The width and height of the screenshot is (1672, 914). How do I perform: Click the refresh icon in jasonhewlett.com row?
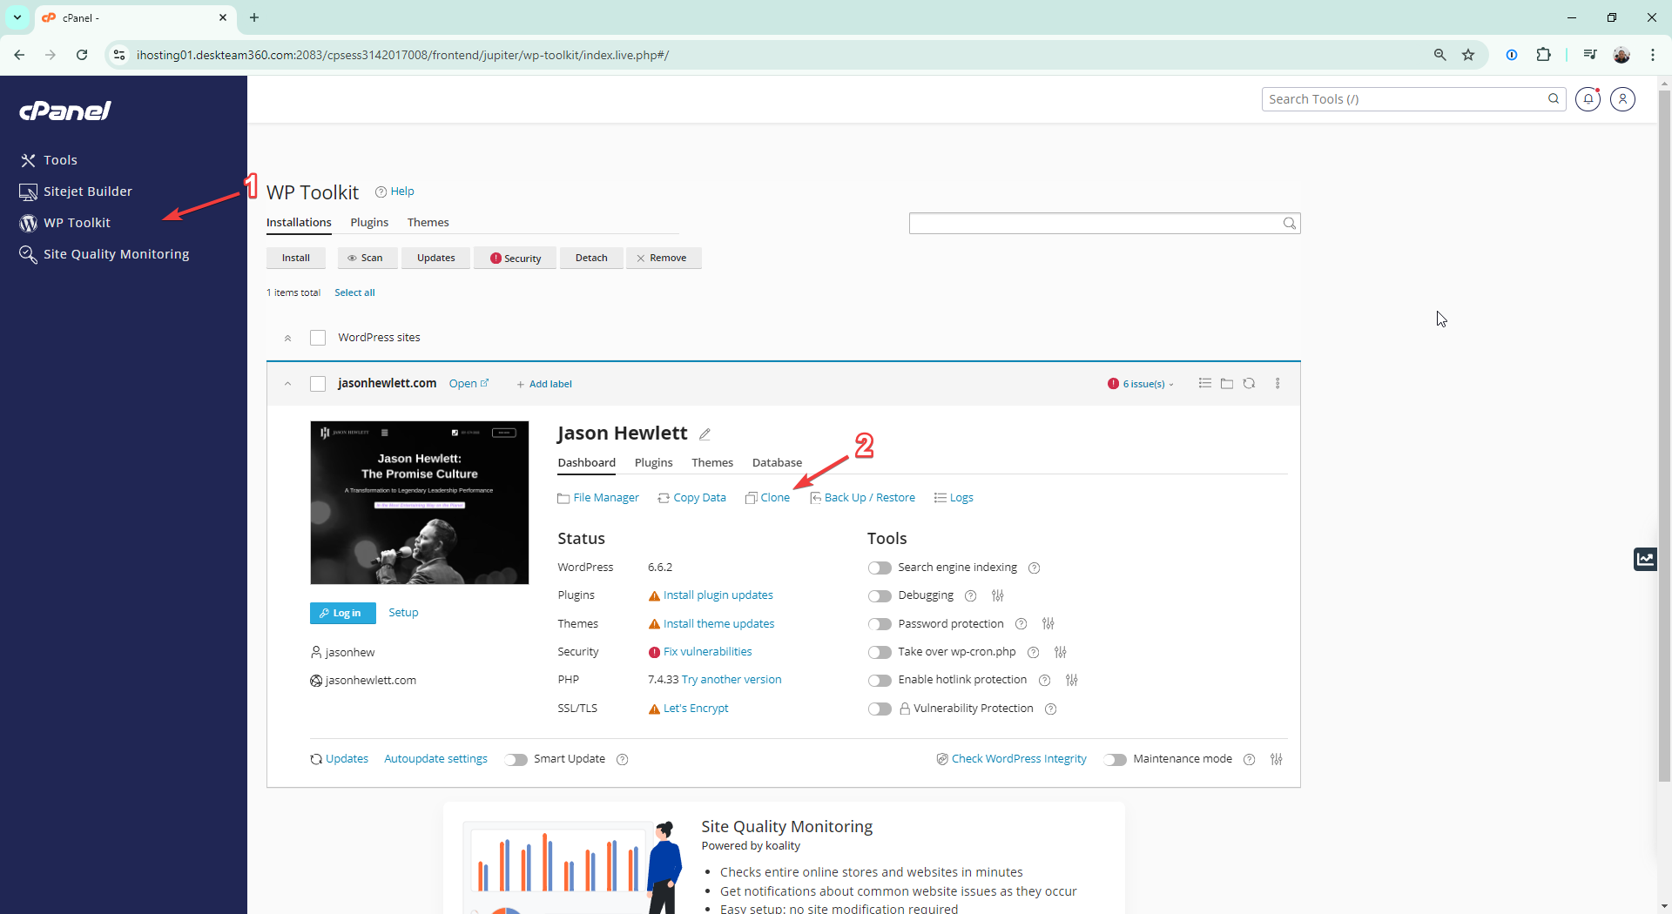1249,384
